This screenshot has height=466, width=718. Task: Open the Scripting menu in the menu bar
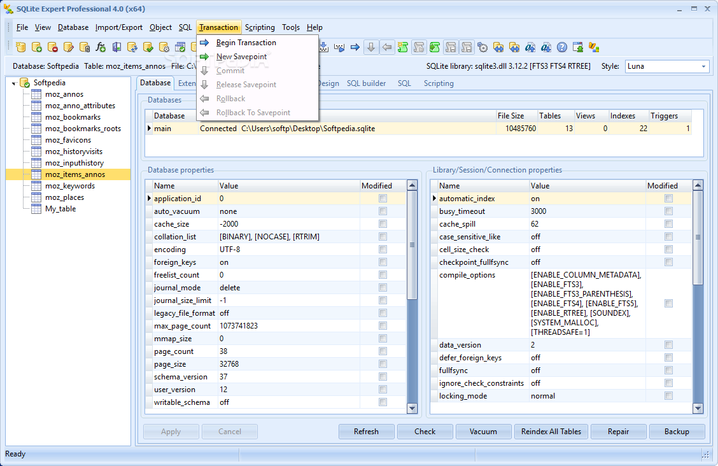click(260, 27)
